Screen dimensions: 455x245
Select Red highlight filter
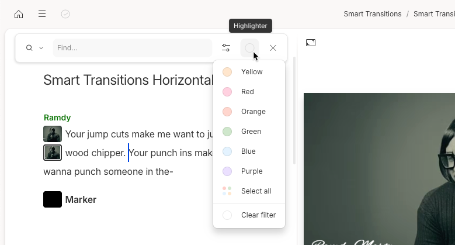[249, 92]
